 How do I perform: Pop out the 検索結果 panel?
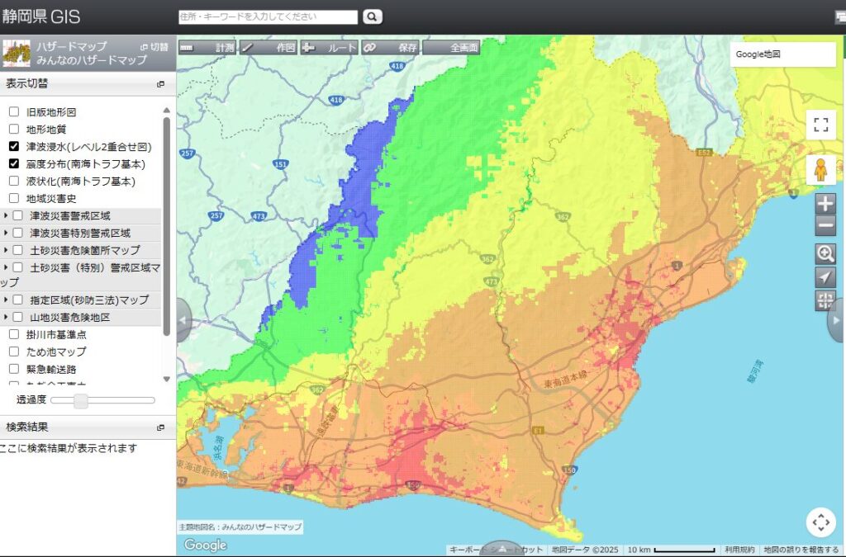[x=161, y=427]
